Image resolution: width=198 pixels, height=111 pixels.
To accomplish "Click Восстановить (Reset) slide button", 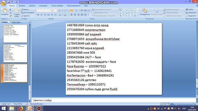I will (x=28, y=13).
